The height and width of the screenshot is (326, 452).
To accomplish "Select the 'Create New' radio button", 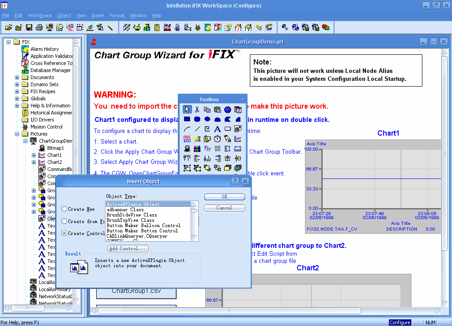I will [64, 209].
